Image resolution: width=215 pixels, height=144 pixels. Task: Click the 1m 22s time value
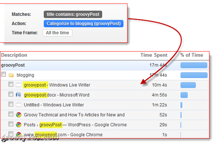pos(159,105)
